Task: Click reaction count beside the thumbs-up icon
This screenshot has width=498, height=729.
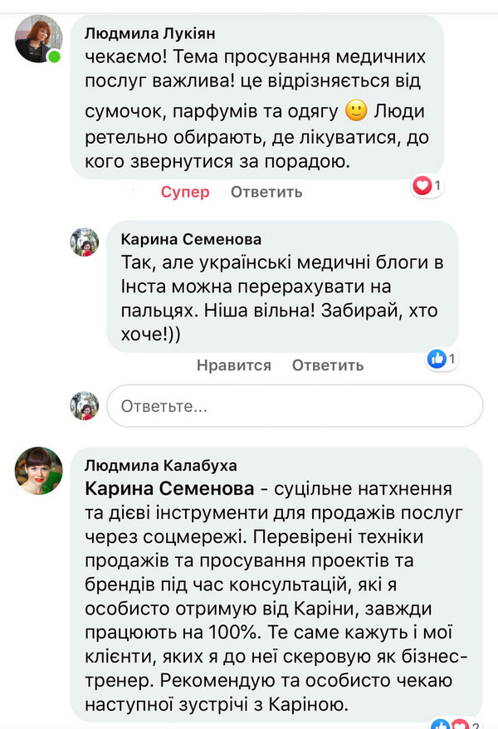Action: [x=452, y=359]
